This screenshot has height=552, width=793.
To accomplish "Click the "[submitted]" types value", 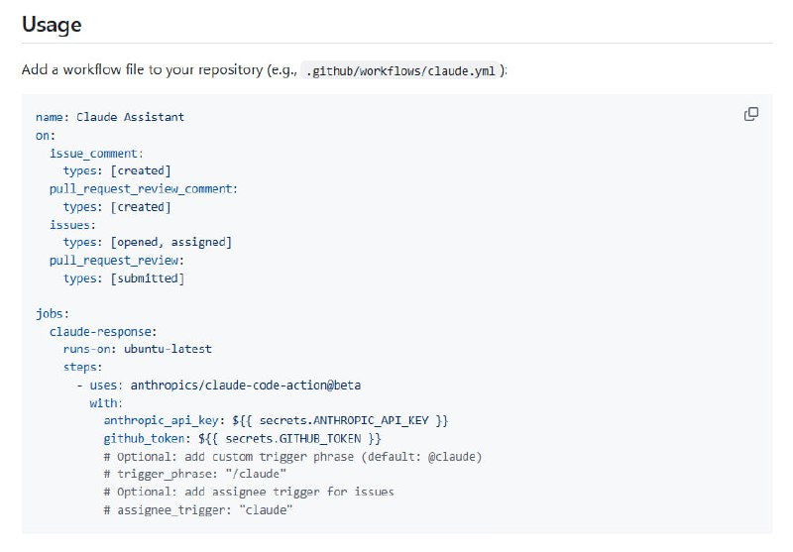I will [x=147, y=278].
